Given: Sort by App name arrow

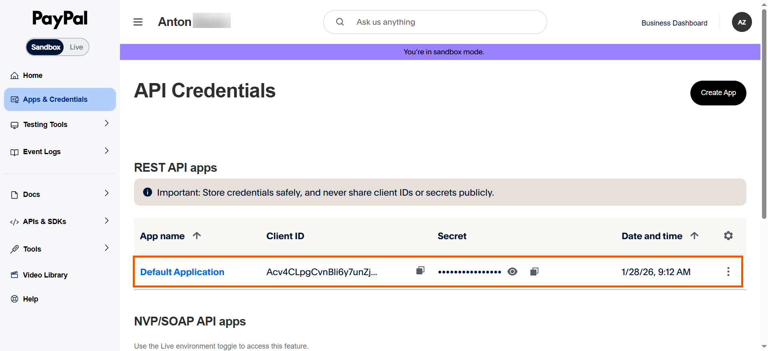Looking at the screenshot, I should coord(197,236).
